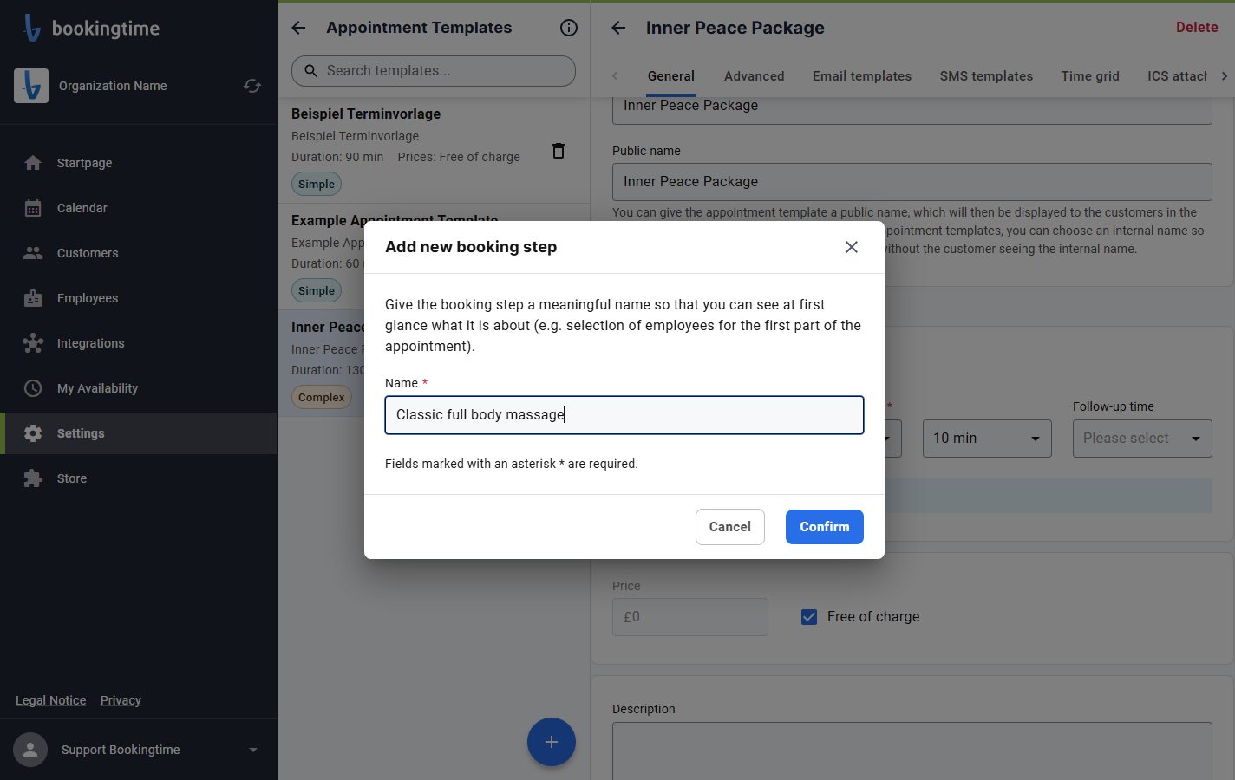Click the Support Bookingtime user avatar
The height and width of the screenshot is (780, 1235).
pyautogui.click(x=30, y=750)
